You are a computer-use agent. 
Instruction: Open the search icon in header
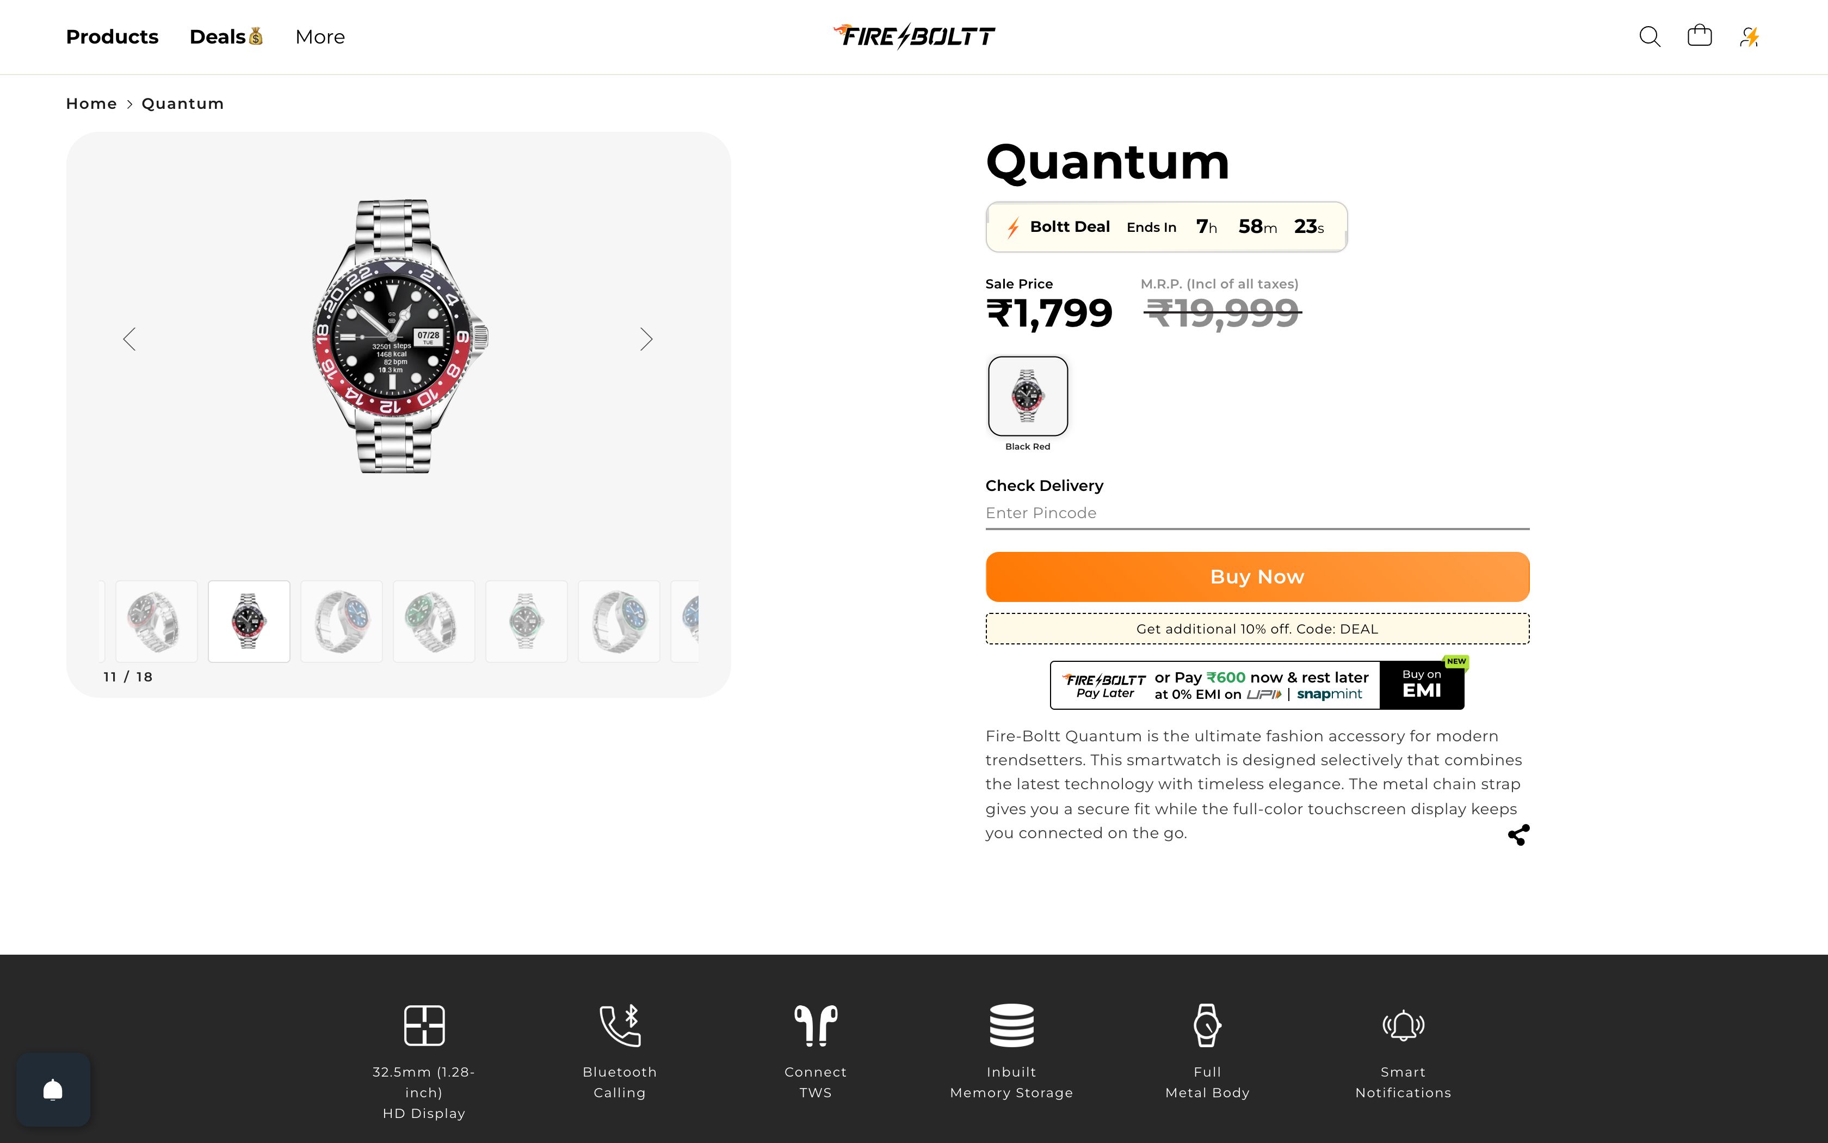(1650, 36)
